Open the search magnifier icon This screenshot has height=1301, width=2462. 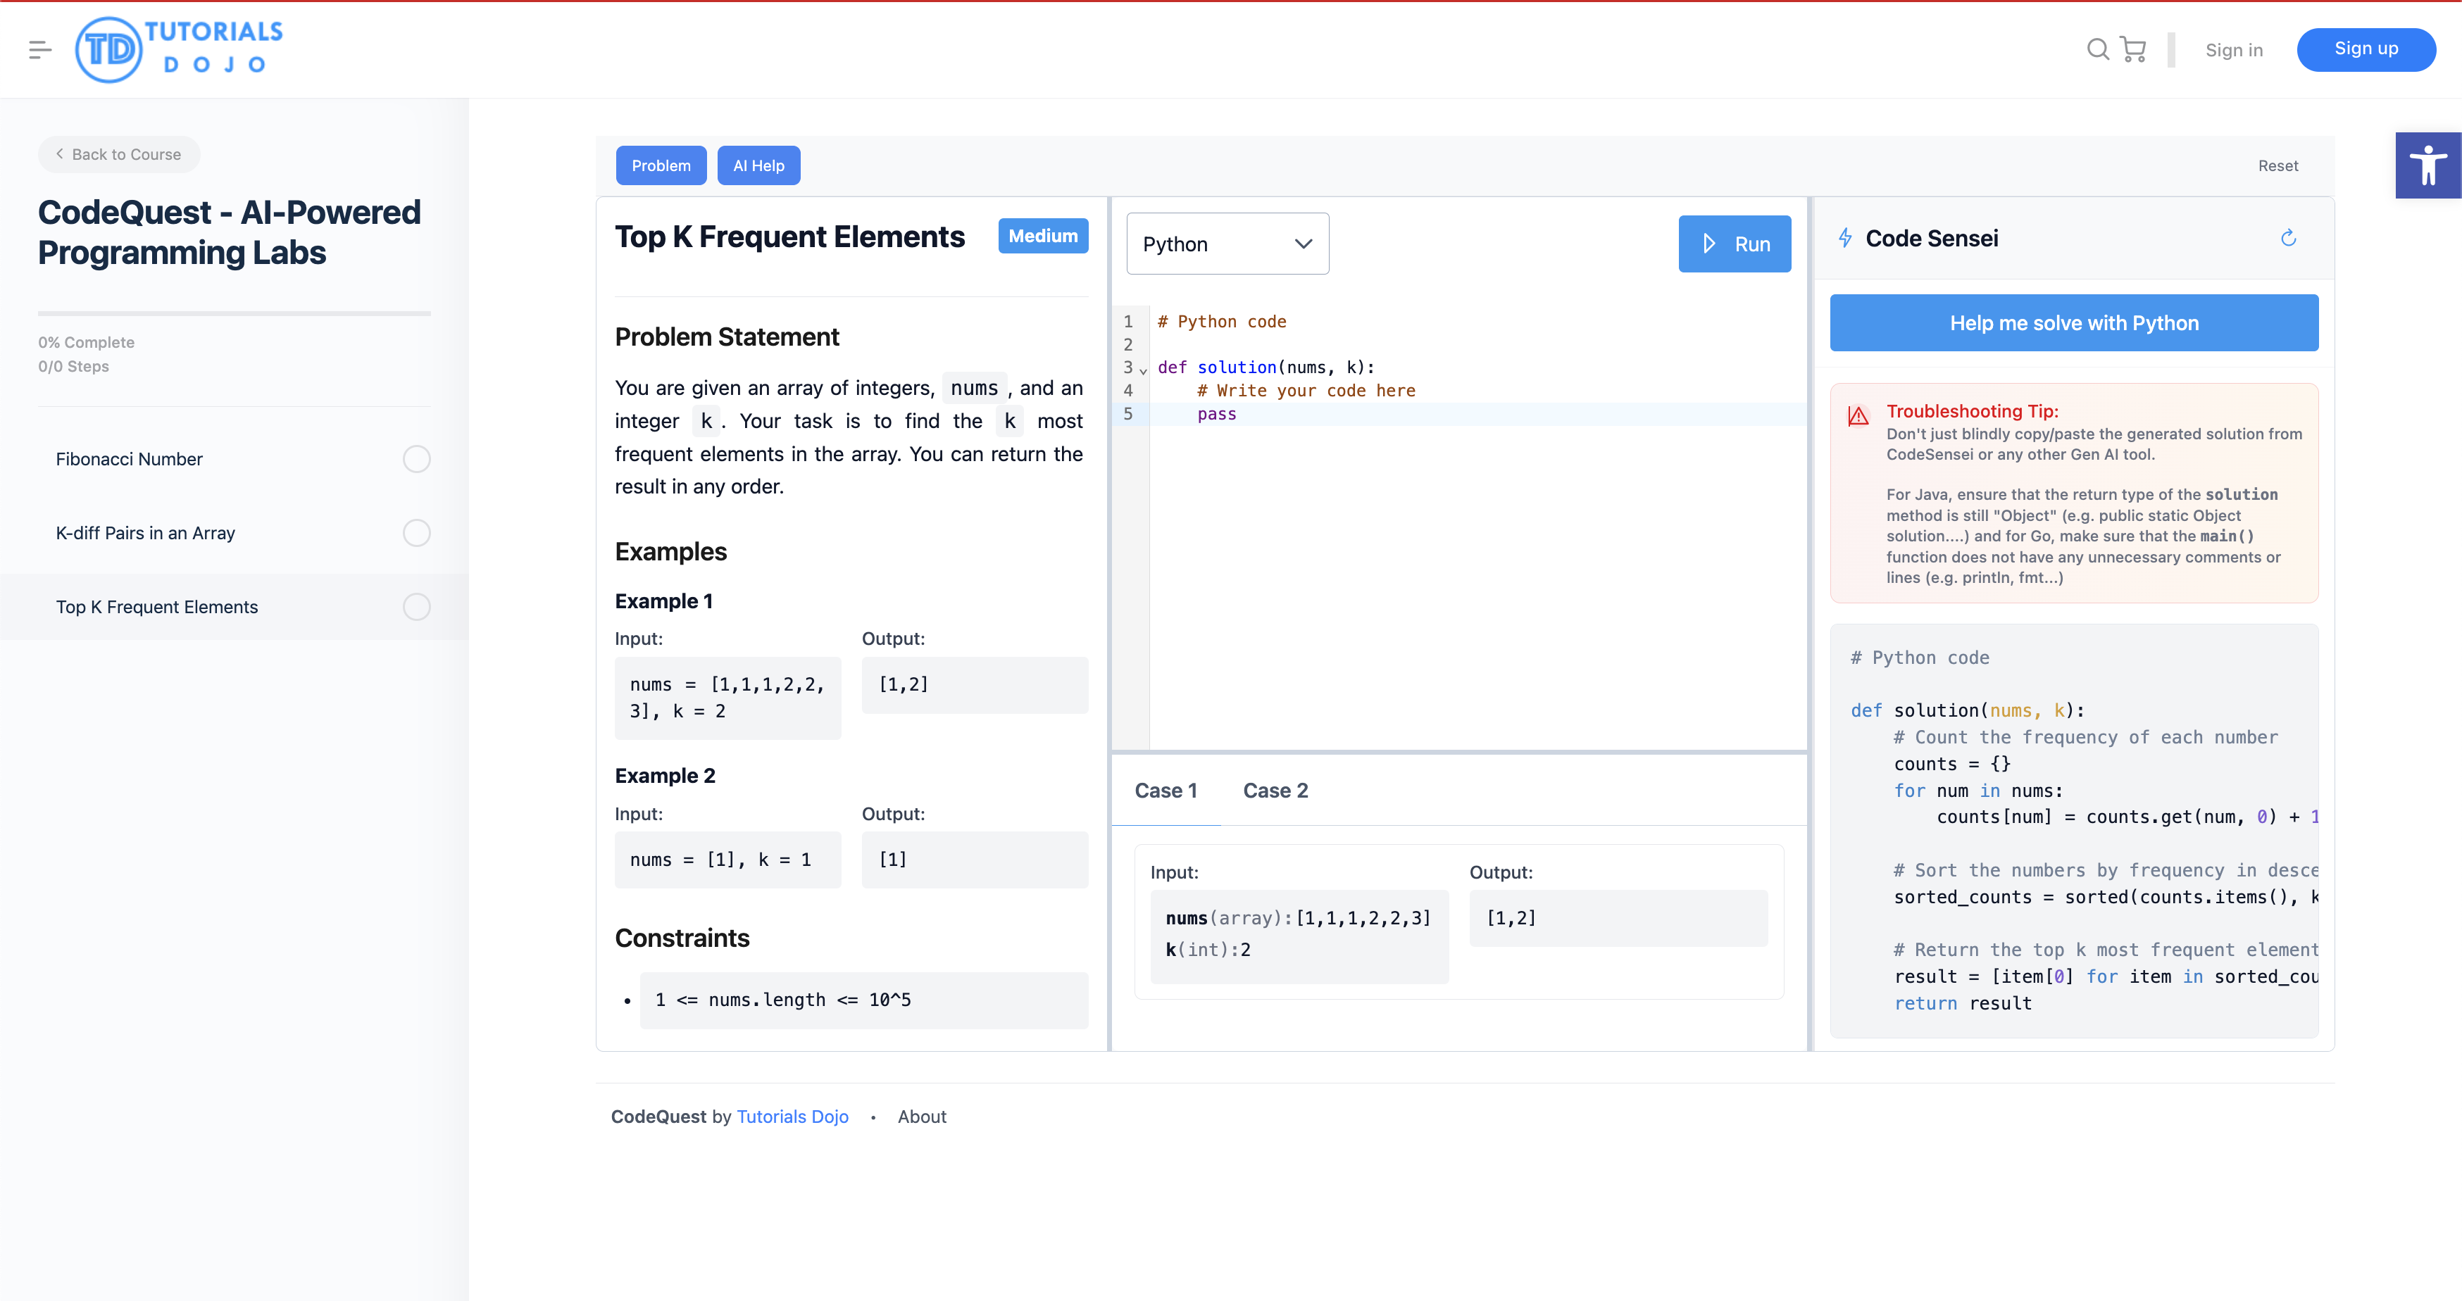pyautogui.click(x=2097, y=50)
